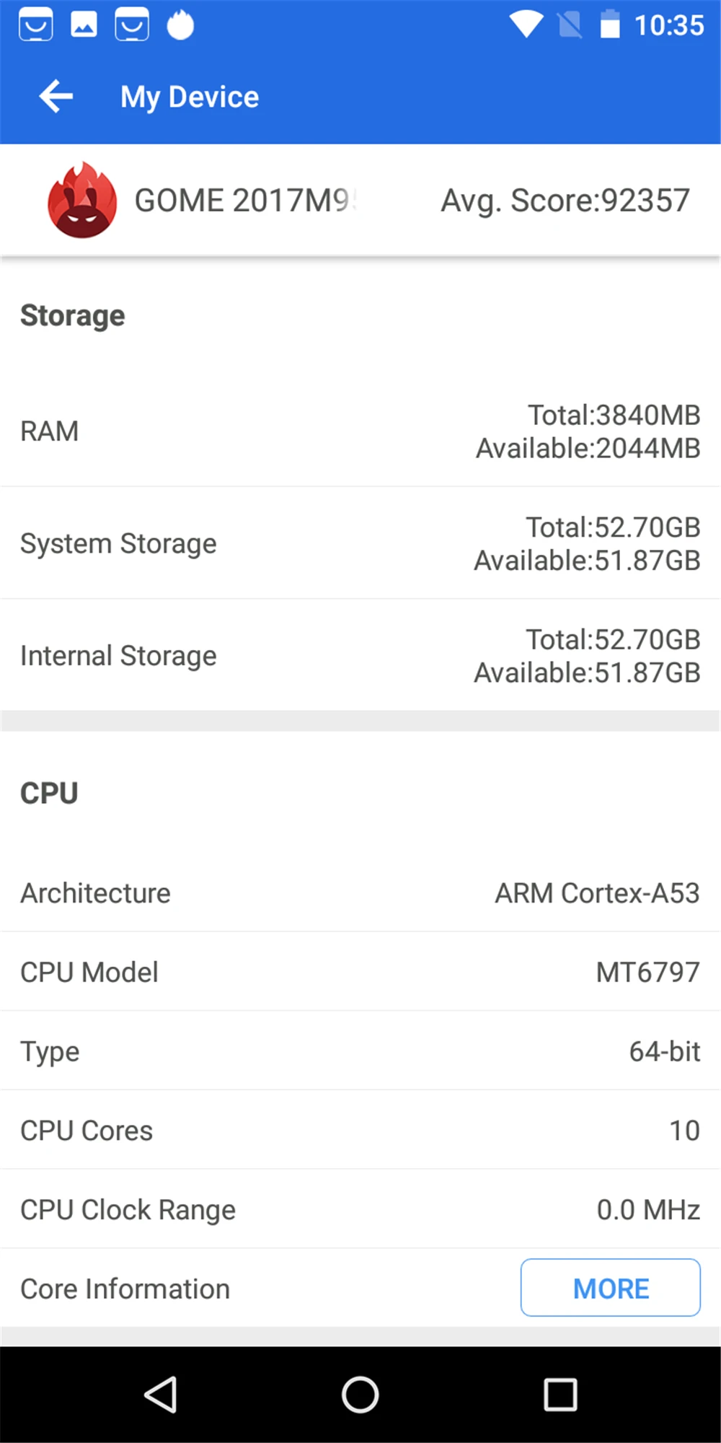Tap the clock showing 10:35
This screenshot has width=721, height=1443.
click(x=668, y=26)
